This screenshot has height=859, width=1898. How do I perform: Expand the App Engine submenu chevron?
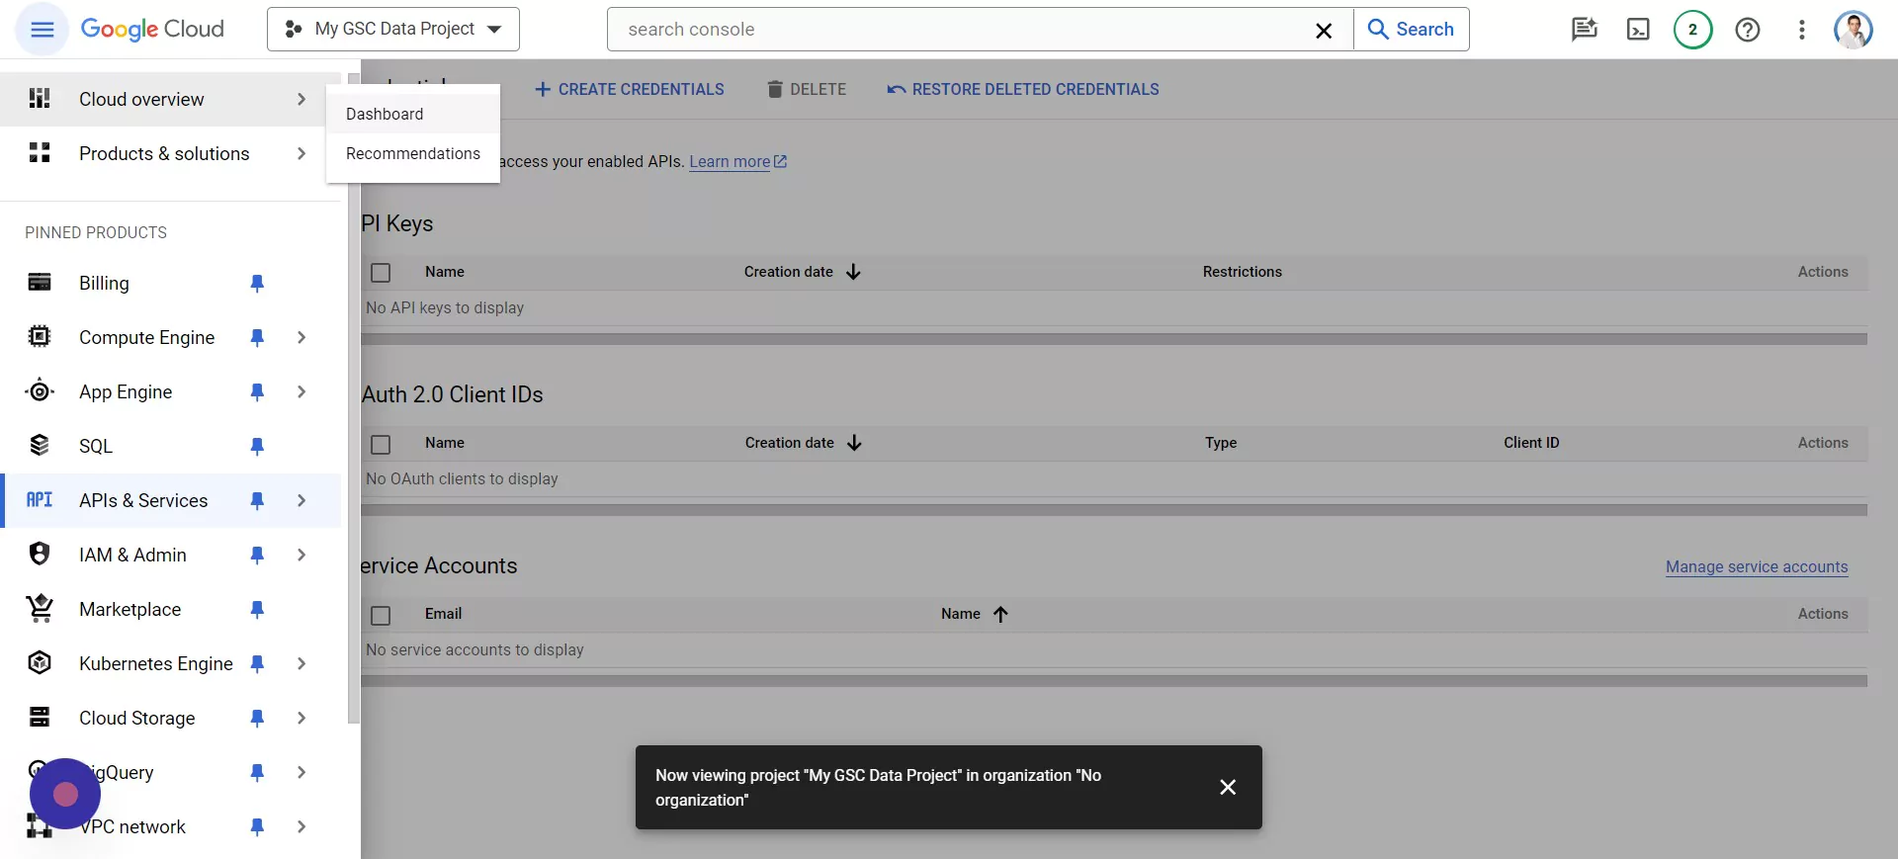pos(302,391)
